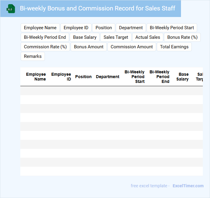Open the ExcelTimer.com link
This screenshot has height=198, width=210.
coord(188,186)
